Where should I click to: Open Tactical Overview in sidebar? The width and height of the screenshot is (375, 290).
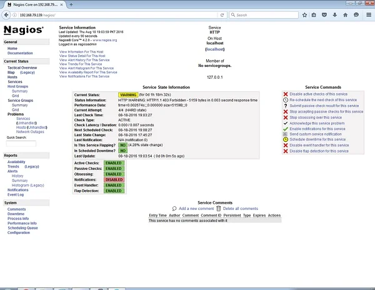[x=22, y=68]
